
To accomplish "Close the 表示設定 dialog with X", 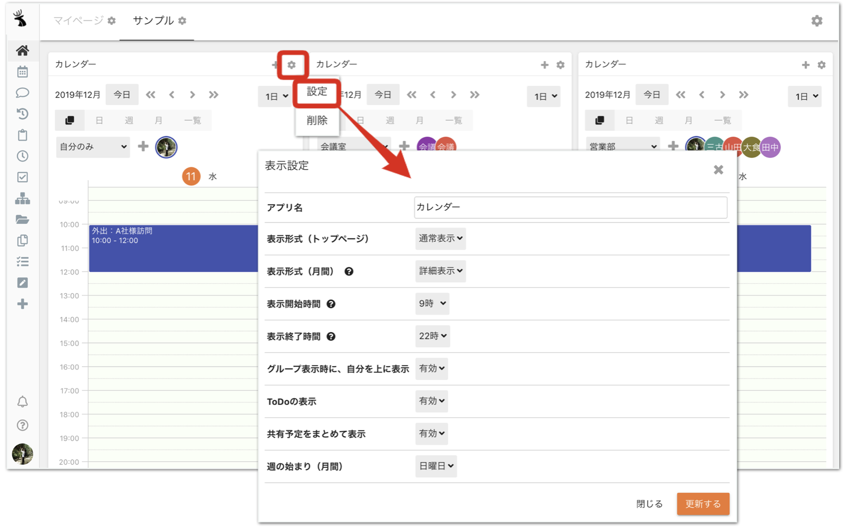I will pos(719,170).
